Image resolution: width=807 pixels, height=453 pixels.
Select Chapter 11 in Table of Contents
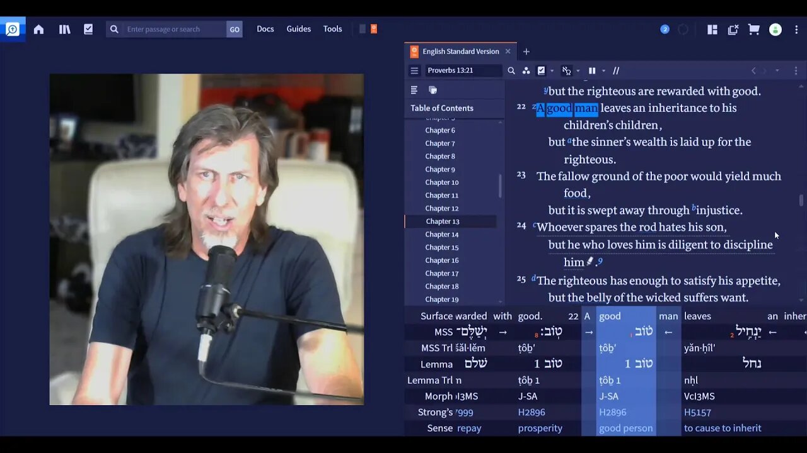pyautogui.click(x=442, y=196)
